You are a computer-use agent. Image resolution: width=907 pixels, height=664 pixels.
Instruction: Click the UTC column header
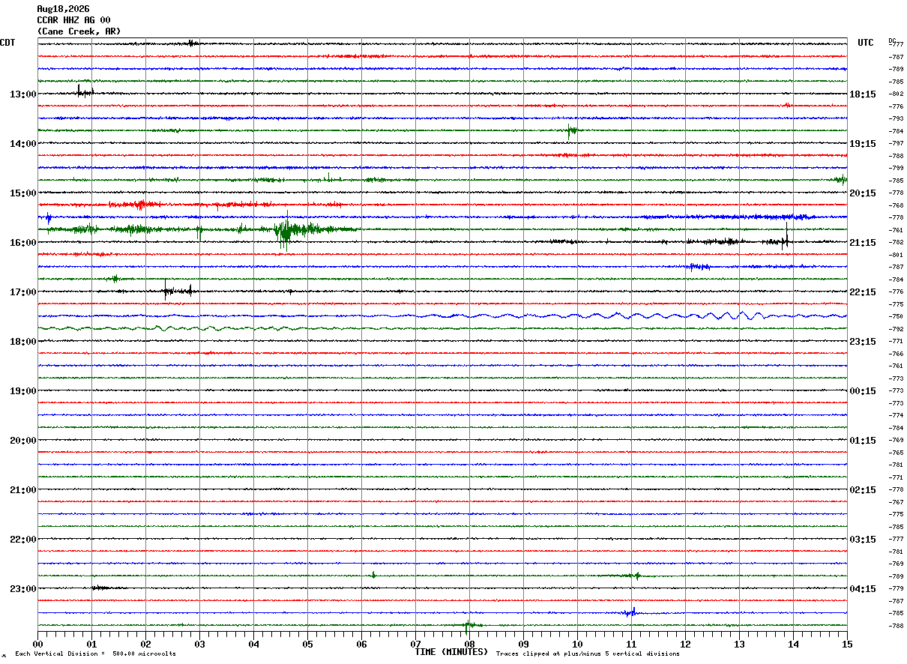(x=866, y=43)
